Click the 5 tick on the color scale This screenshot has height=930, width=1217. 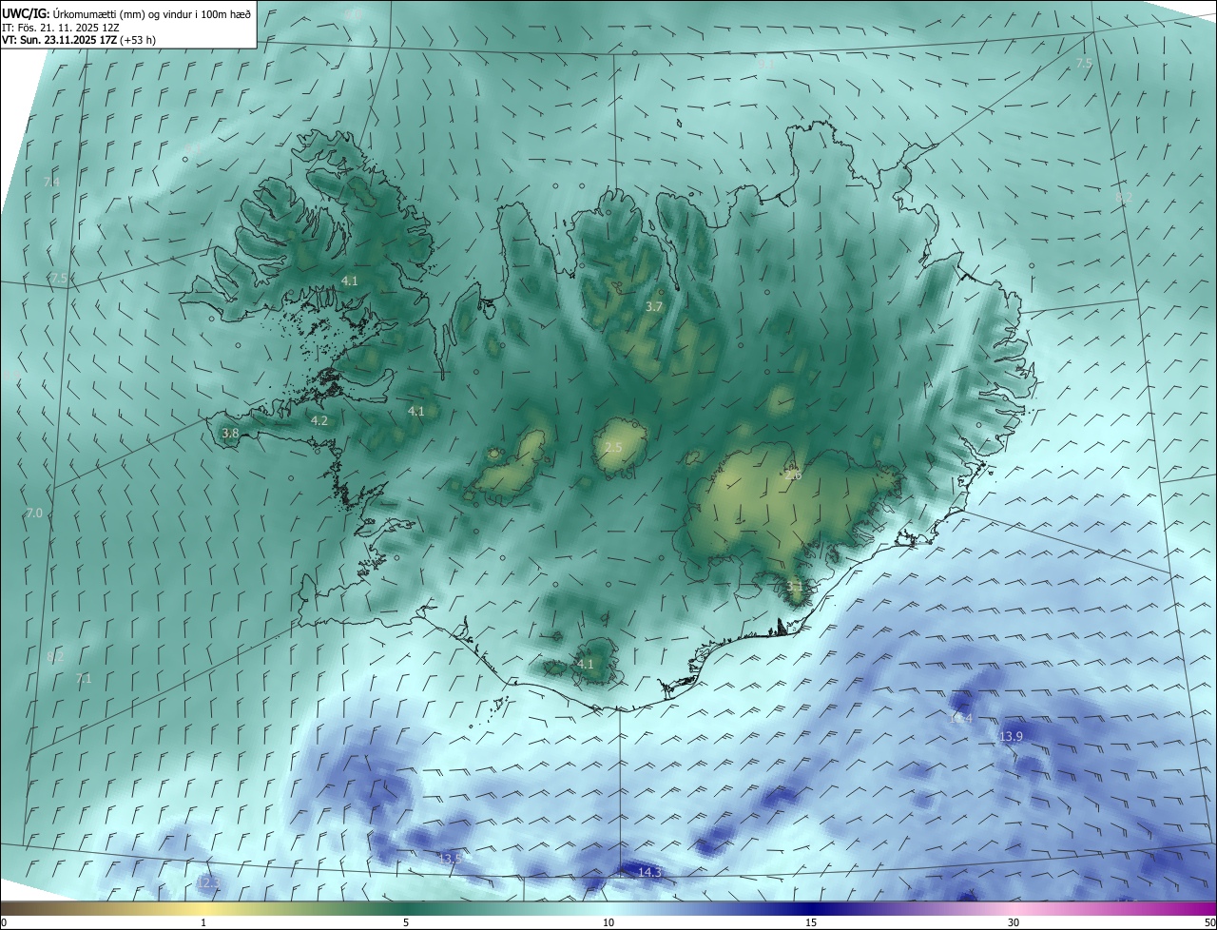click(406, 922)
